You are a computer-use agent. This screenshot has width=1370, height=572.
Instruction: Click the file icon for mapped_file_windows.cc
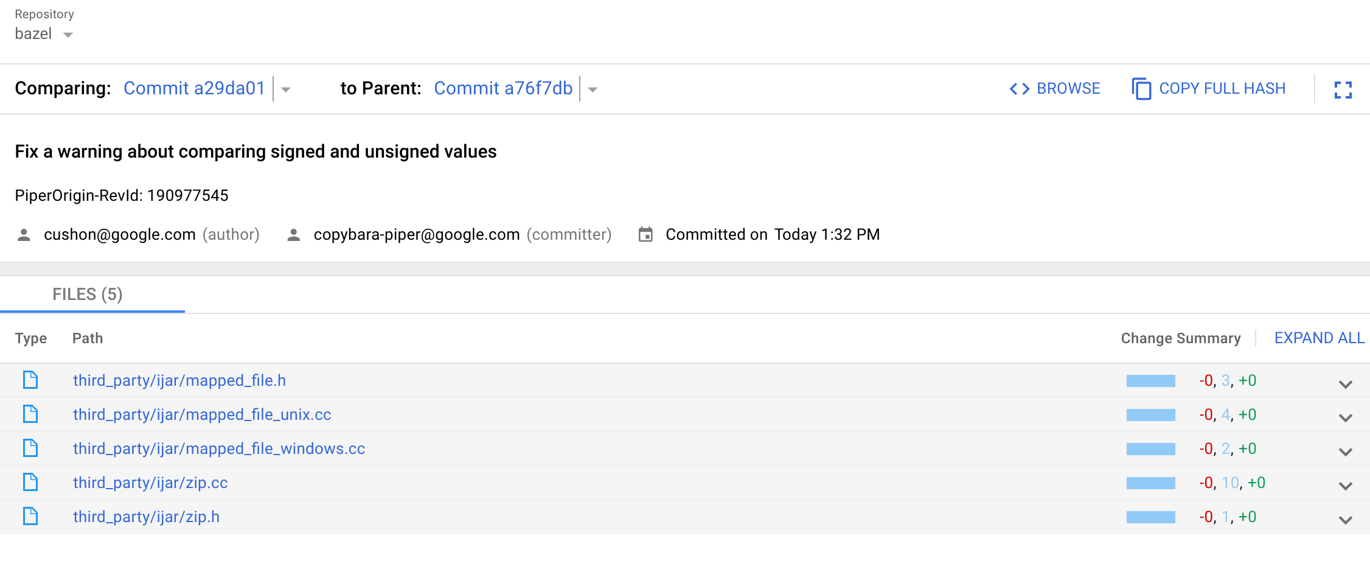click(29, 448)
